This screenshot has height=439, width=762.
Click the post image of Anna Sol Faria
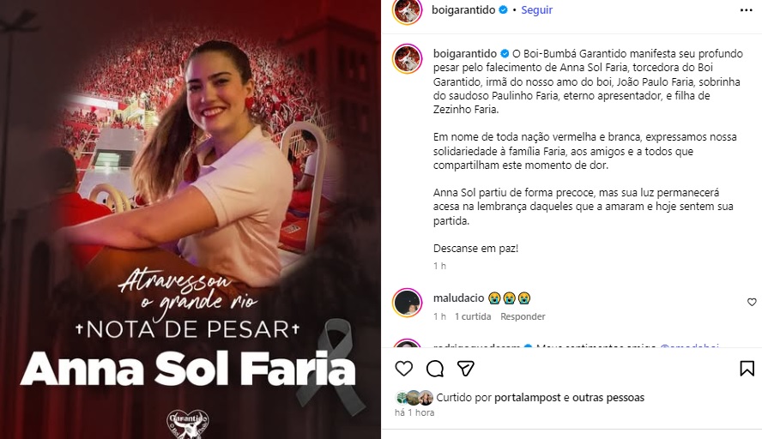[x=190, y=219]
